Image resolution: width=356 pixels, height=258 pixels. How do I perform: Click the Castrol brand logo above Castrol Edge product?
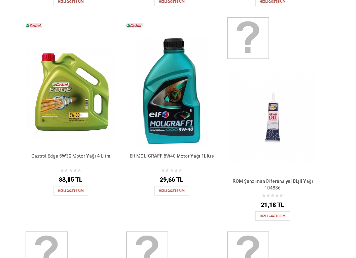34,26
